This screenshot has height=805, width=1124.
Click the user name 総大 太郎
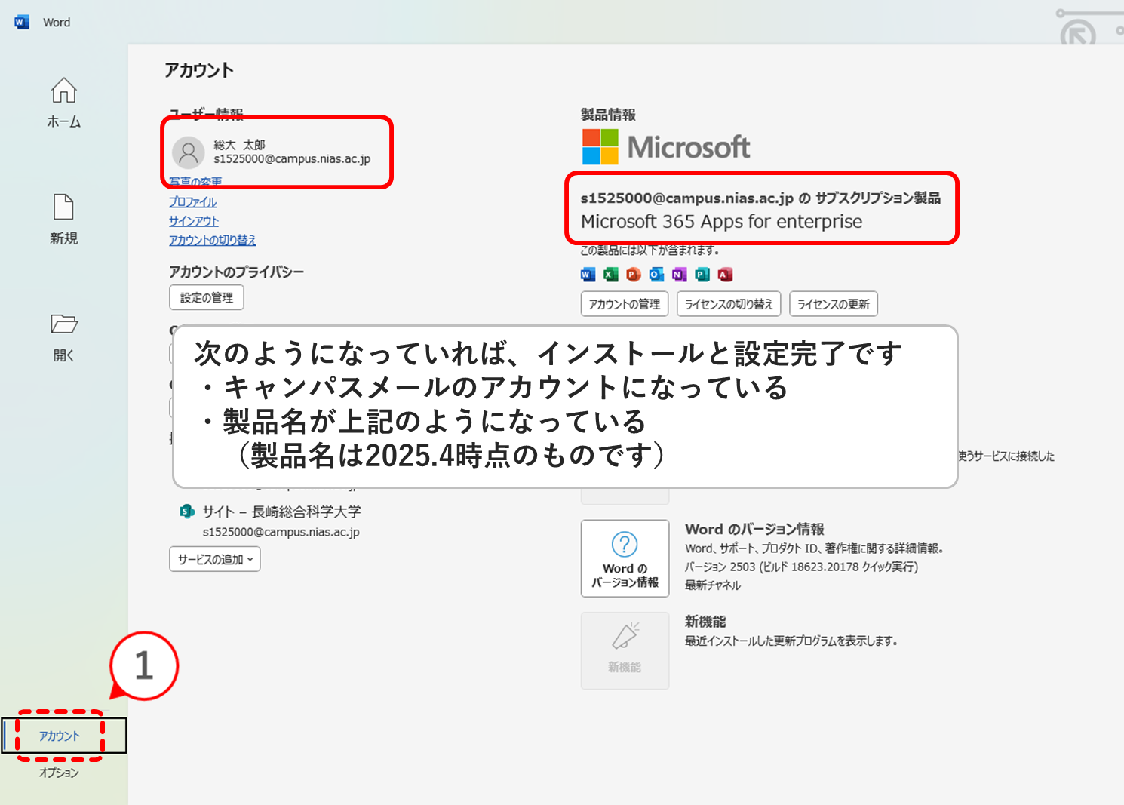239,145
